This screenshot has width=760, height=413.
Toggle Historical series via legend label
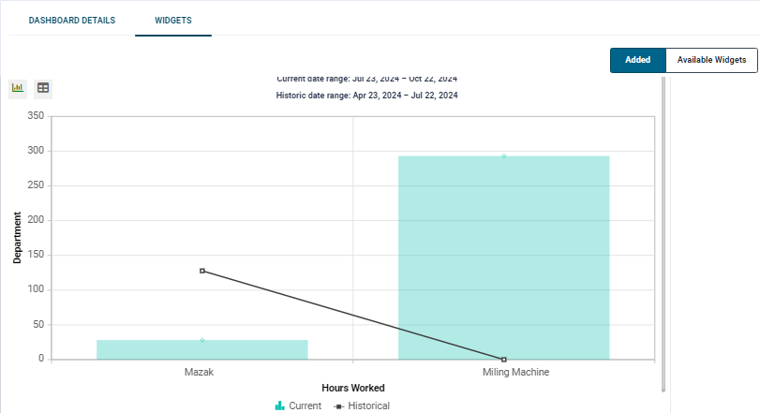click(368, 406)
